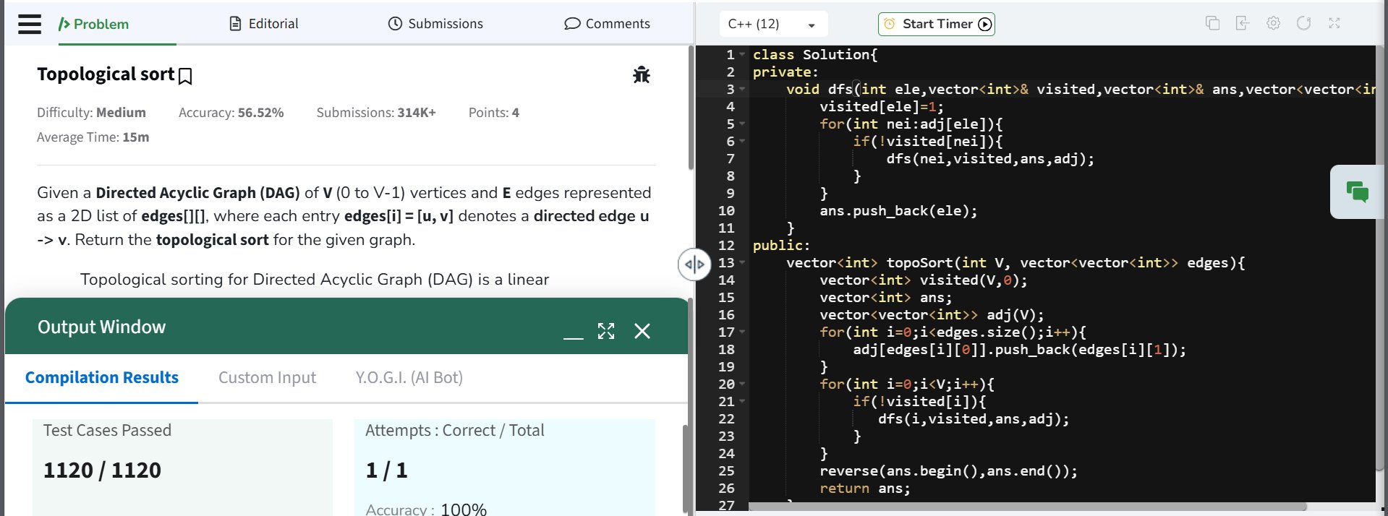Reset the code with the refresh icon
The height and width of the screenshot is (516, 1388).
tap(1303, 23)
